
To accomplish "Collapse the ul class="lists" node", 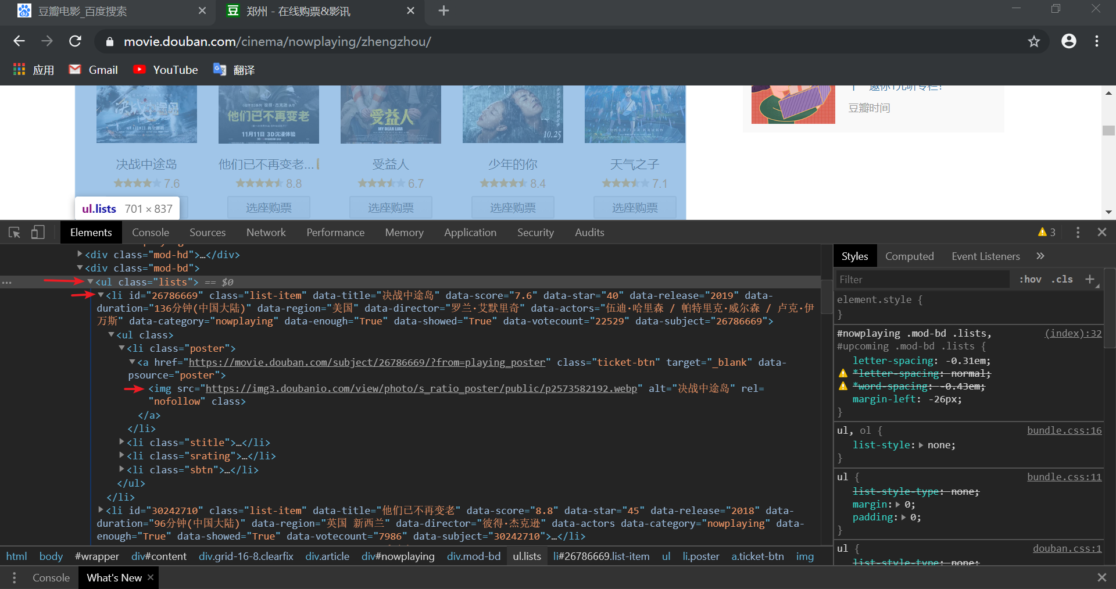I will tap(91, 282).
